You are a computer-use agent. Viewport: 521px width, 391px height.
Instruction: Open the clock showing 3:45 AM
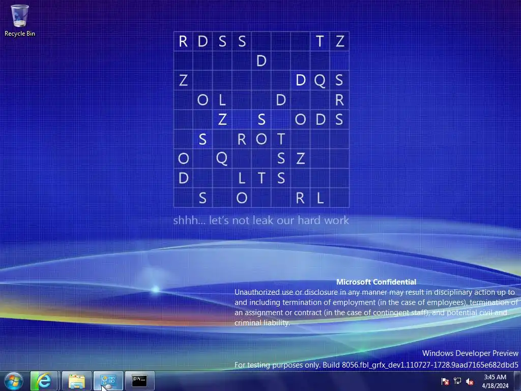(495, 381)
